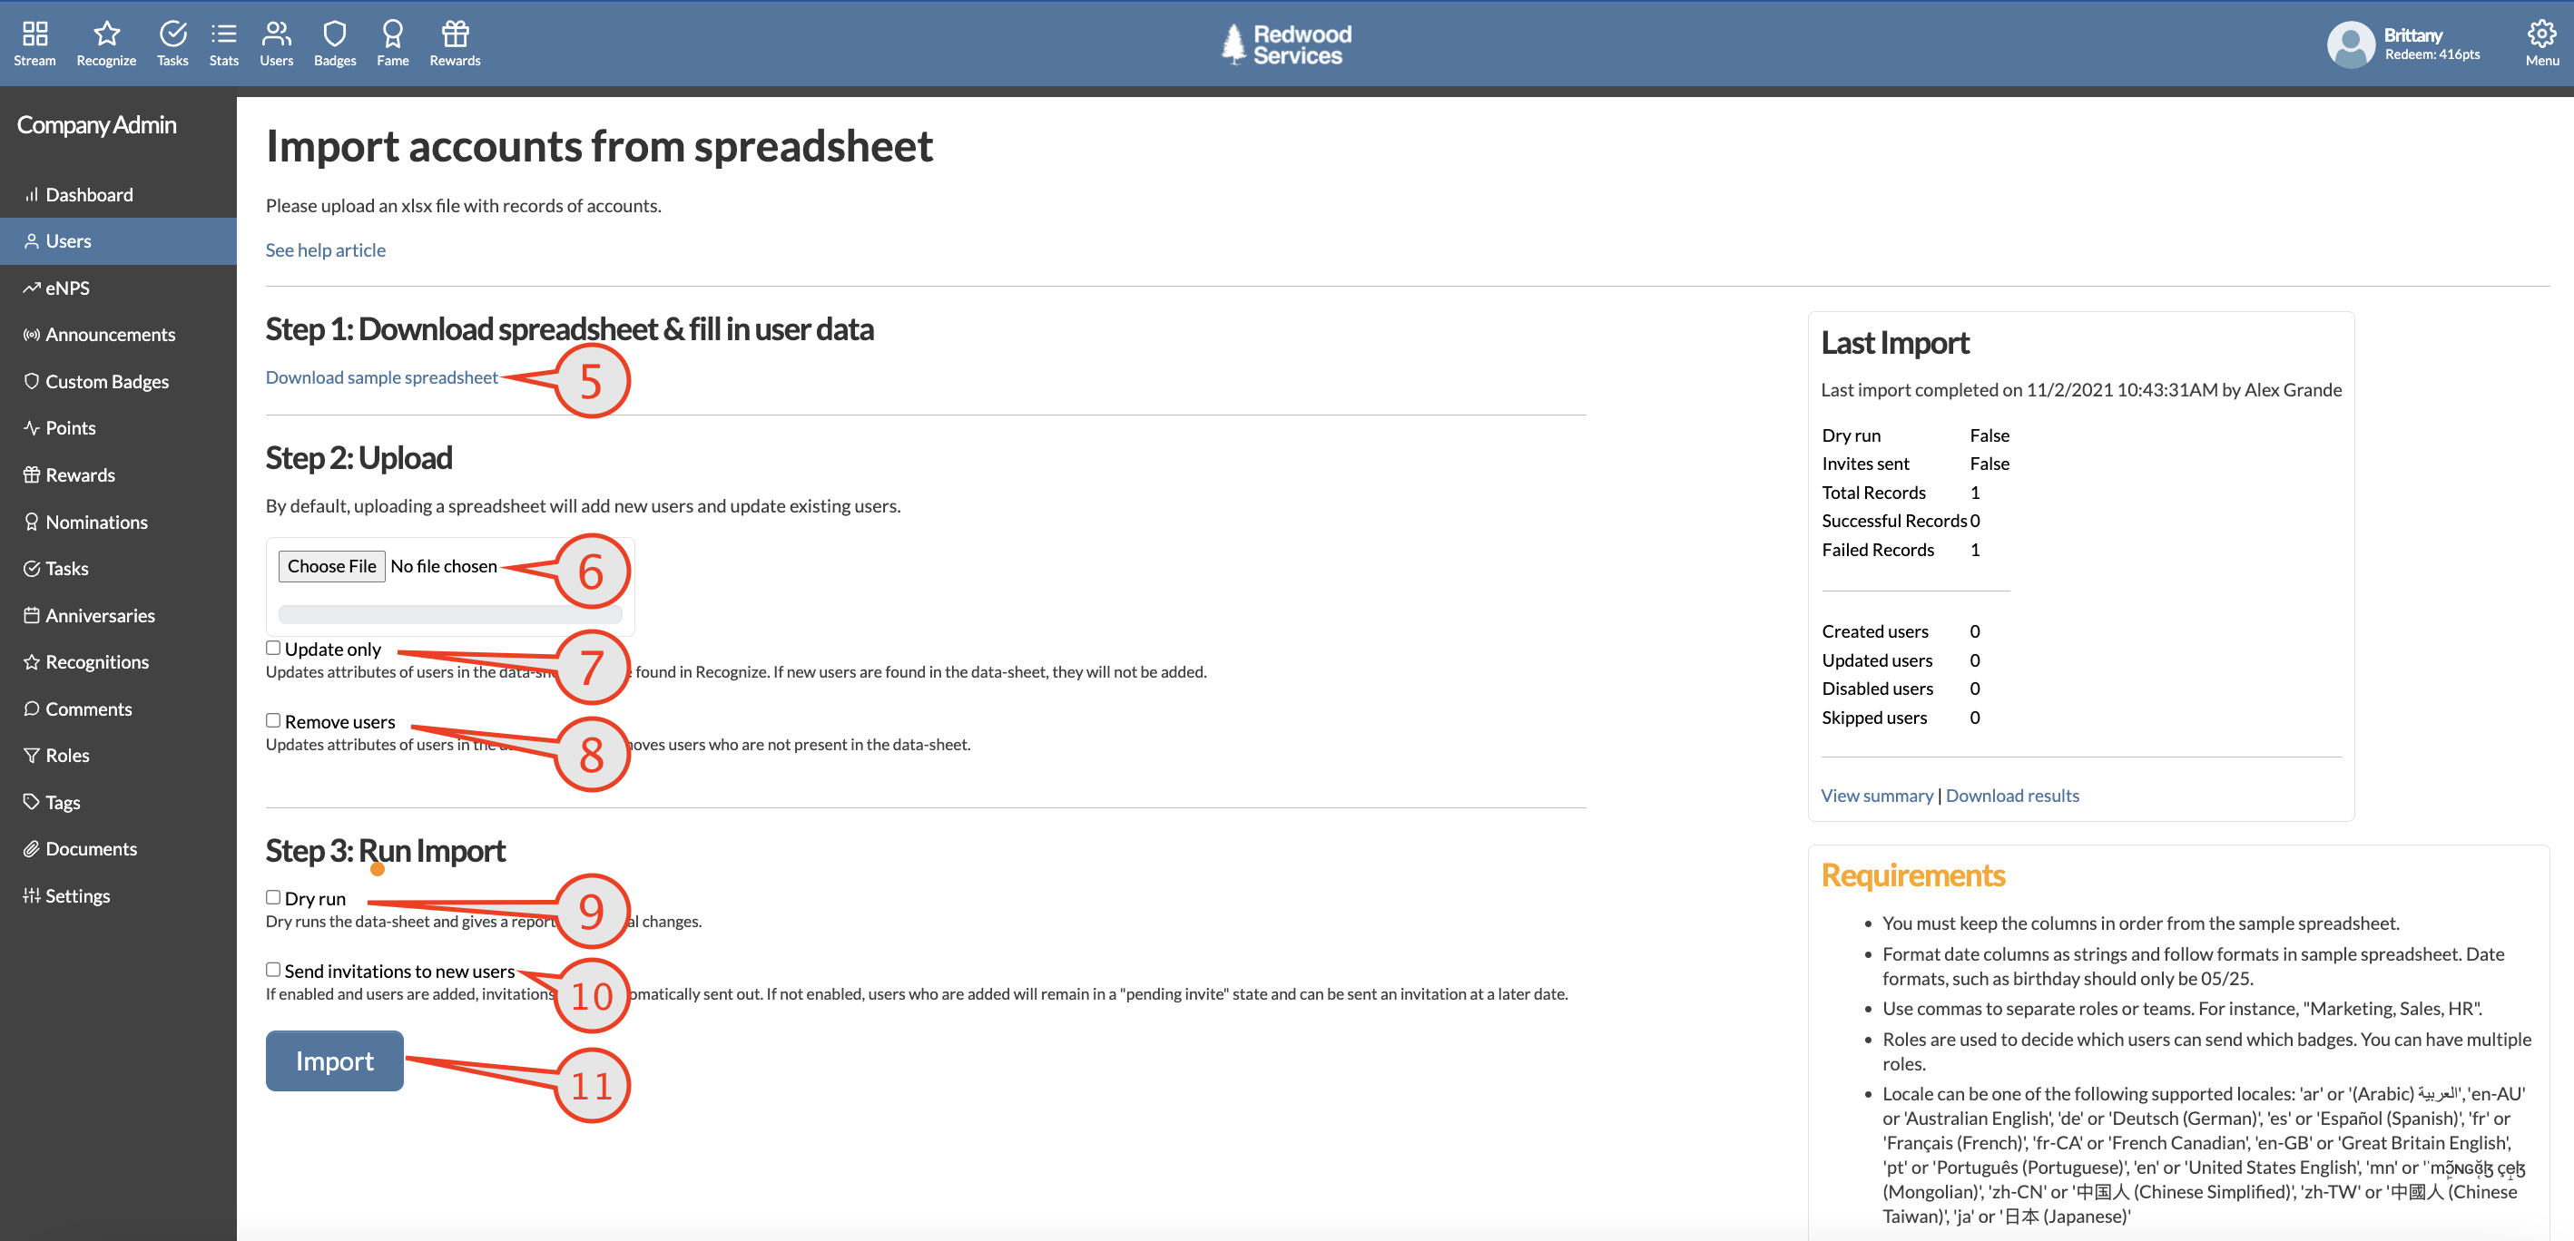Click the Tags label icon in sidebar
The image size is (2574, 1241).
(x=32, y=802)
